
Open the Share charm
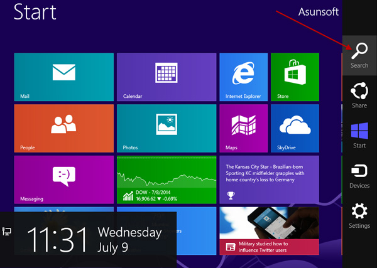(x=359, y=95)
